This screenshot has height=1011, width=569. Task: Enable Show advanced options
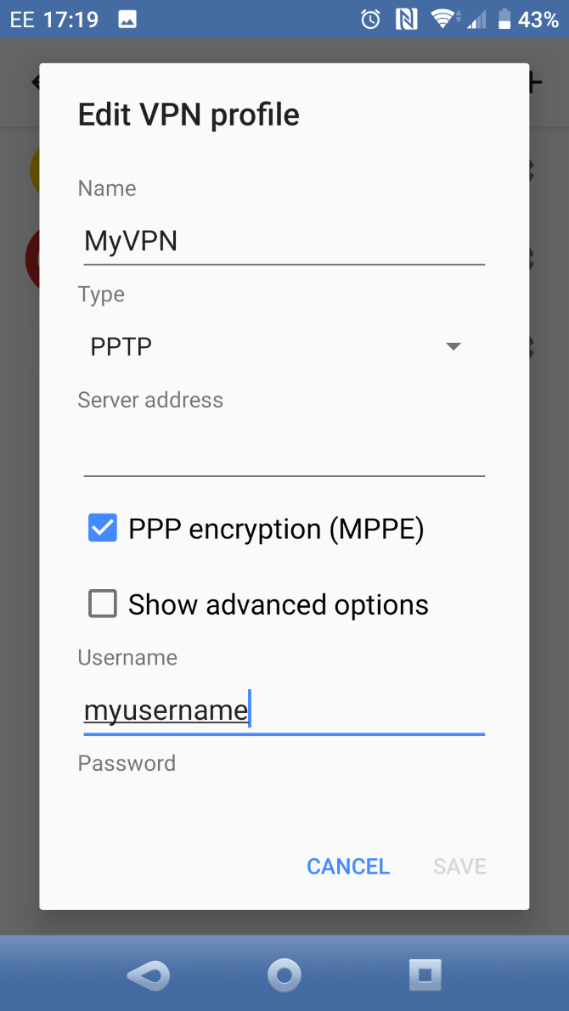coord(102,604)
